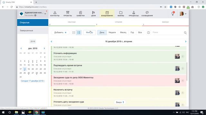The height and width of the screenshot is (115, 206).
Task: Reload the page in browser
Action: coord(12,7)
